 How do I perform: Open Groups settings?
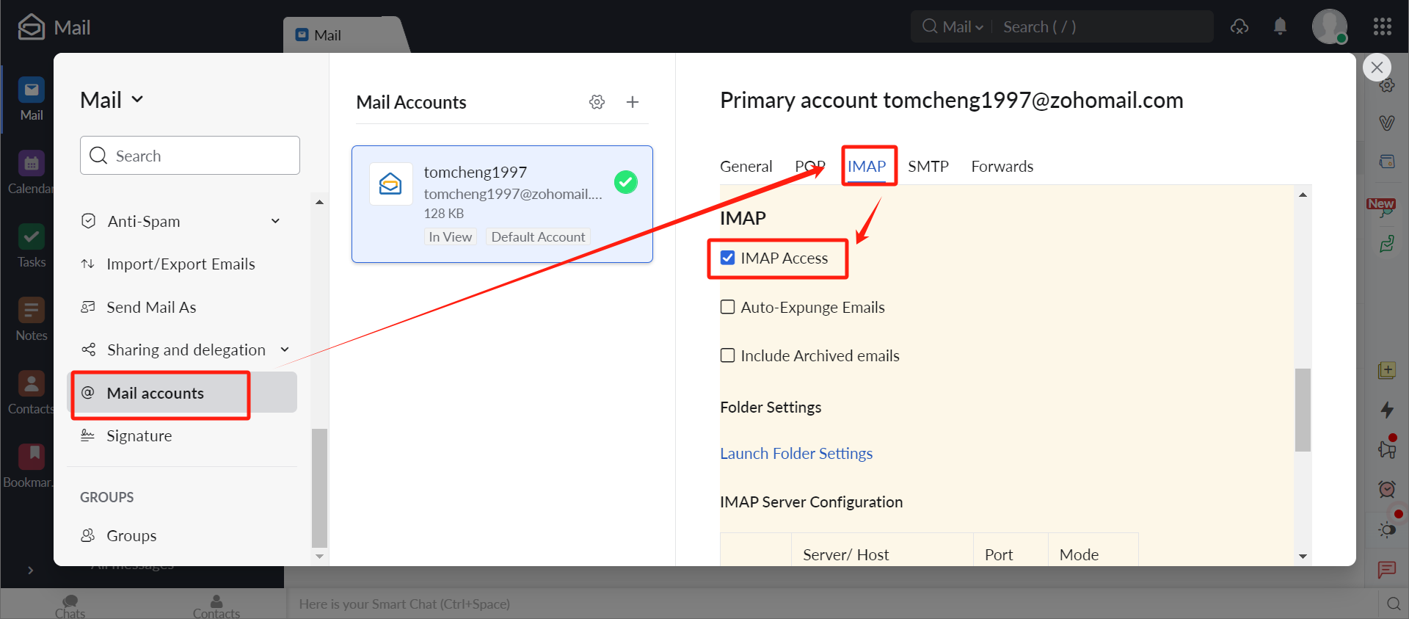point(131,535)
